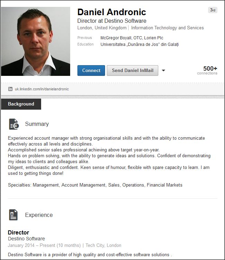The height and width of the screenshot is (260, 225).
Task: Open the uk.linkedin.com/in/danielandronic profile URL
Action: 41,89
